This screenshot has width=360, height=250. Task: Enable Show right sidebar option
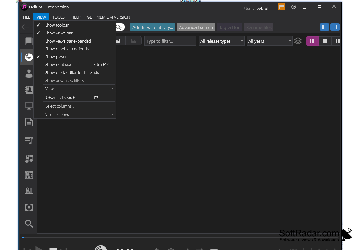click(x=74, y=65)
